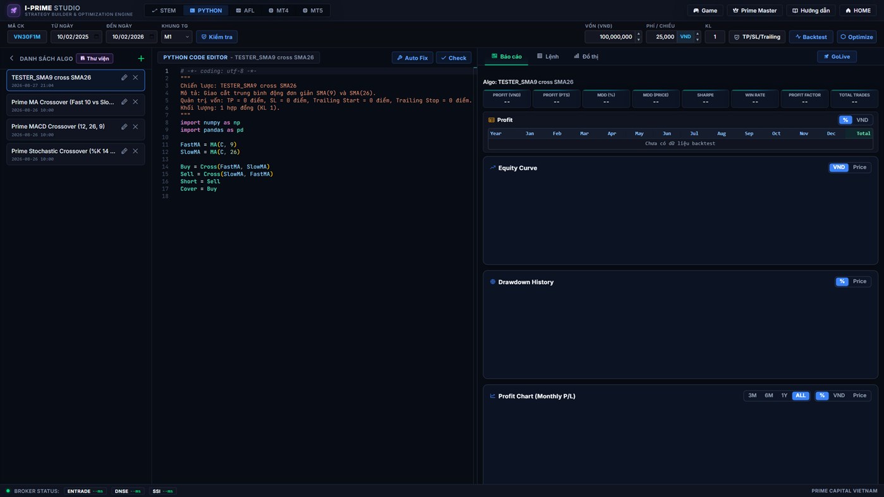Collapse the Danh sách Algo panel arrow
884x497 pixels.
click(11, 58)
